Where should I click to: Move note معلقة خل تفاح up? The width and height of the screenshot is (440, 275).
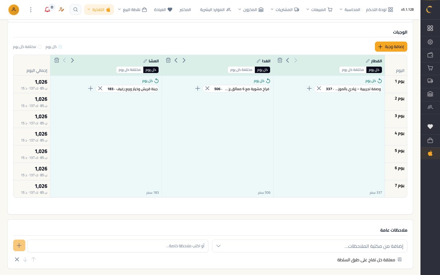34,259
